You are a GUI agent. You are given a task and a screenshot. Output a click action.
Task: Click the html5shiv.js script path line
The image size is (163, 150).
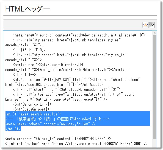tap(67, 70)
